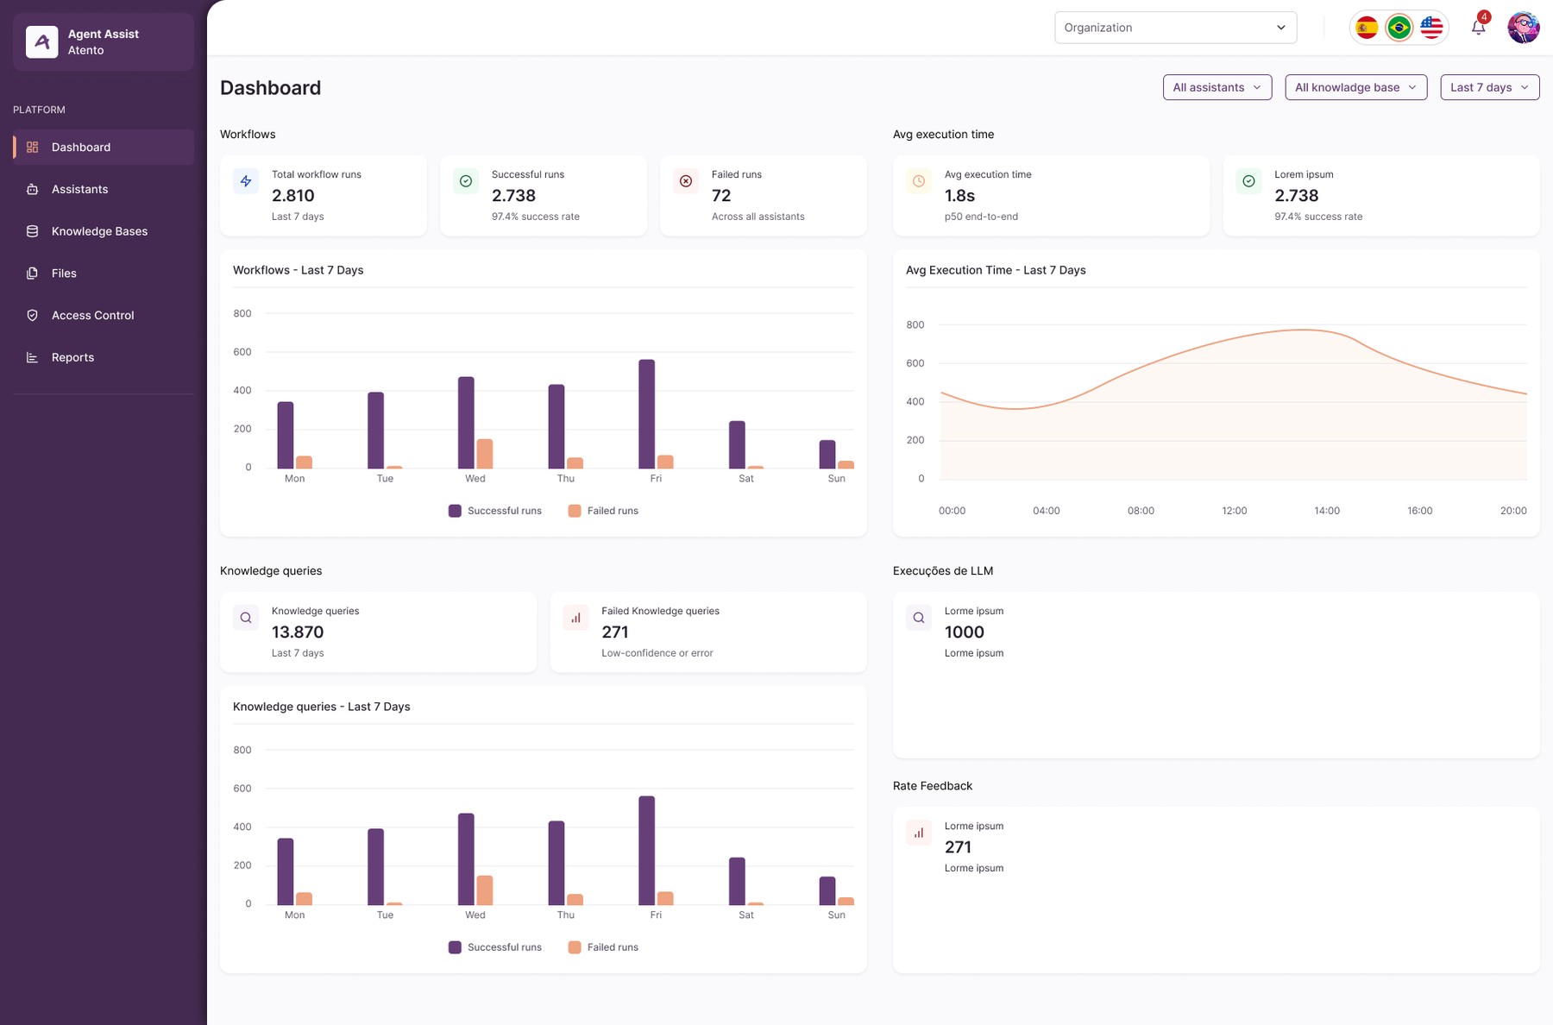Open Access Control page

tap(104, 315)
